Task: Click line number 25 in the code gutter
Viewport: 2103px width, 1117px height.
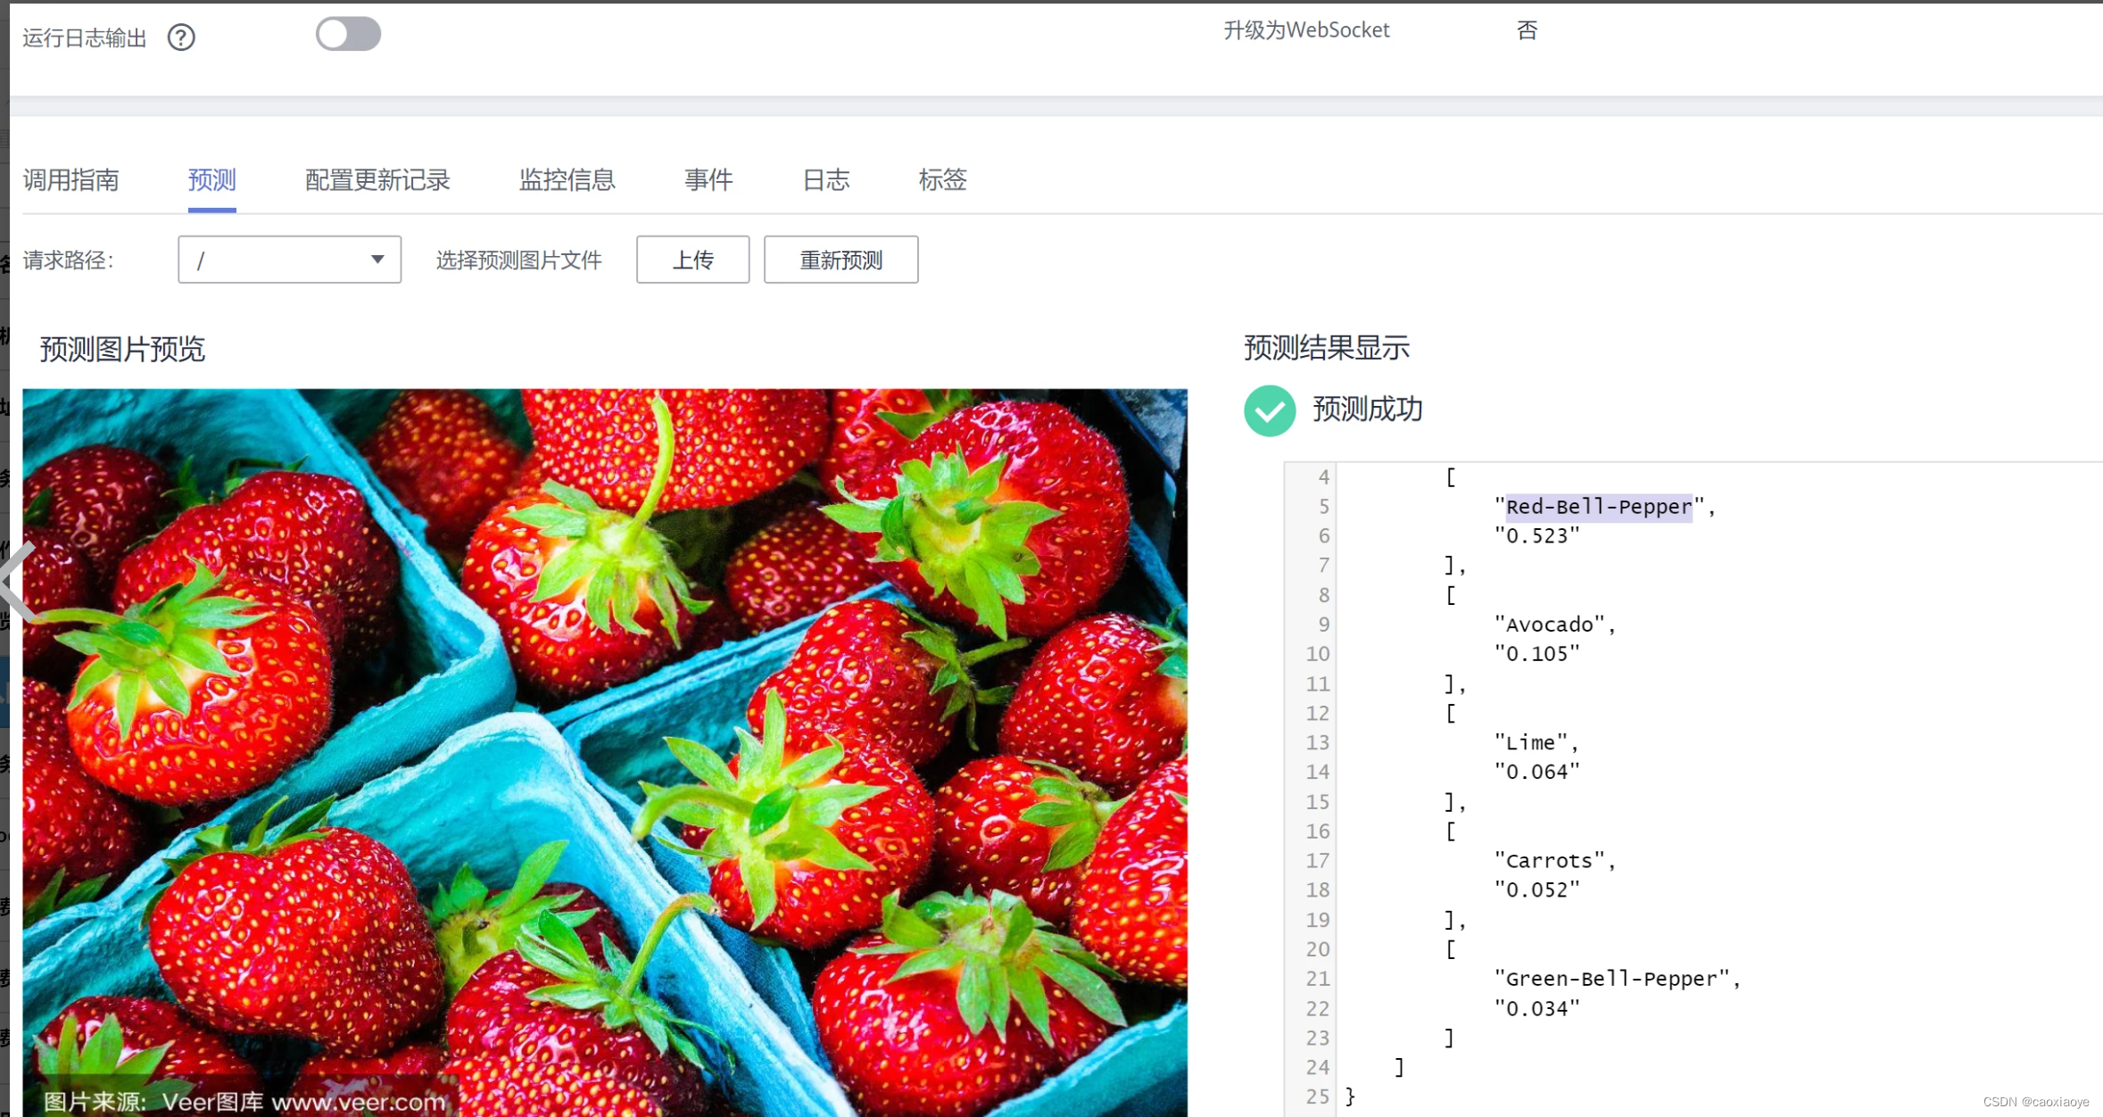Action: pyautogui.click(x=1317, y=1096)
